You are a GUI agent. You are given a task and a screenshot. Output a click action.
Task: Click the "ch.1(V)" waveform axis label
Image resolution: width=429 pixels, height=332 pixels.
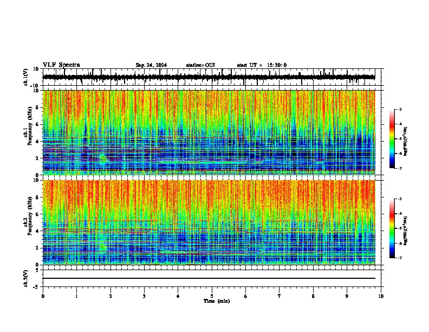coord(26,77)
